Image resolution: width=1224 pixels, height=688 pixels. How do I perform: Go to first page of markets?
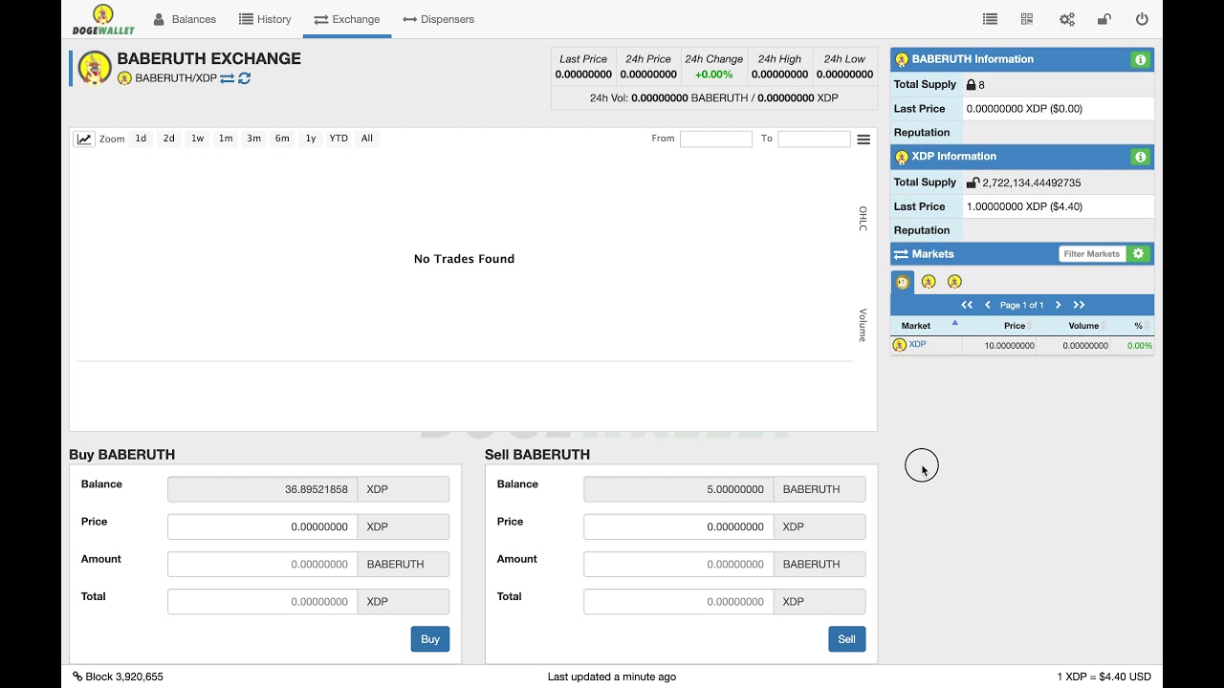point(967,305)
